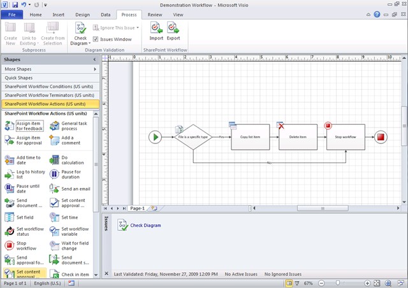The width and height of the screenshot is (408, 288).
Task: Select the Send an email shape
Action: pyautogui.click(x=69, y=189)
